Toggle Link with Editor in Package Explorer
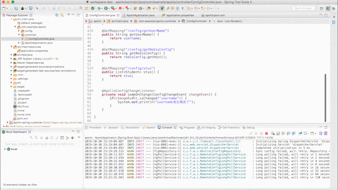 (62, 15)
